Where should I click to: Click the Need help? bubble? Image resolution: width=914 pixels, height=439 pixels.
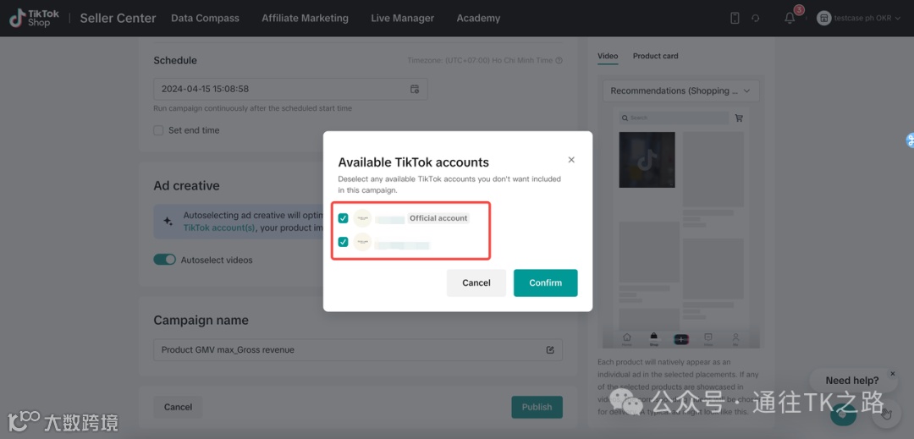[x=851, y=381]
